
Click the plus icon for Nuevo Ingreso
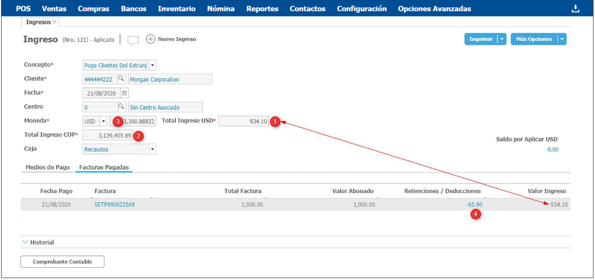(x=150, y=39)
